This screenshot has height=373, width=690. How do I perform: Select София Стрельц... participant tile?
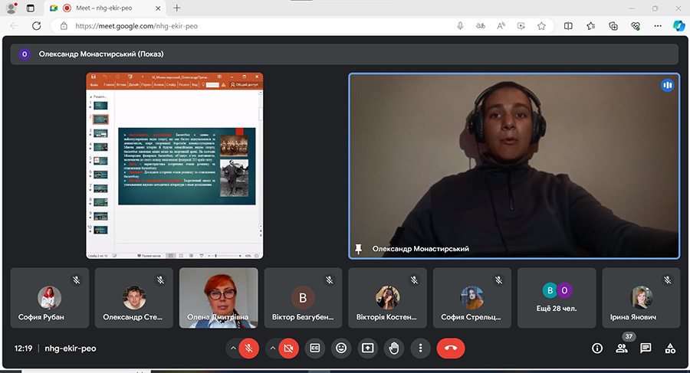472,298
